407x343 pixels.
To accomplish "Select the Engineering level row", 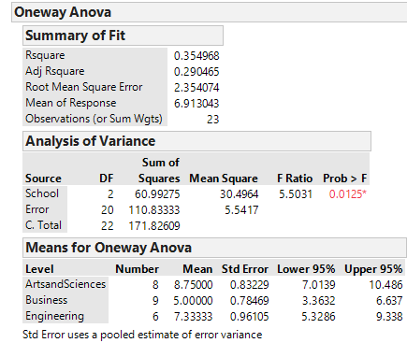I will pyautogui.click(x=54, y=316).
